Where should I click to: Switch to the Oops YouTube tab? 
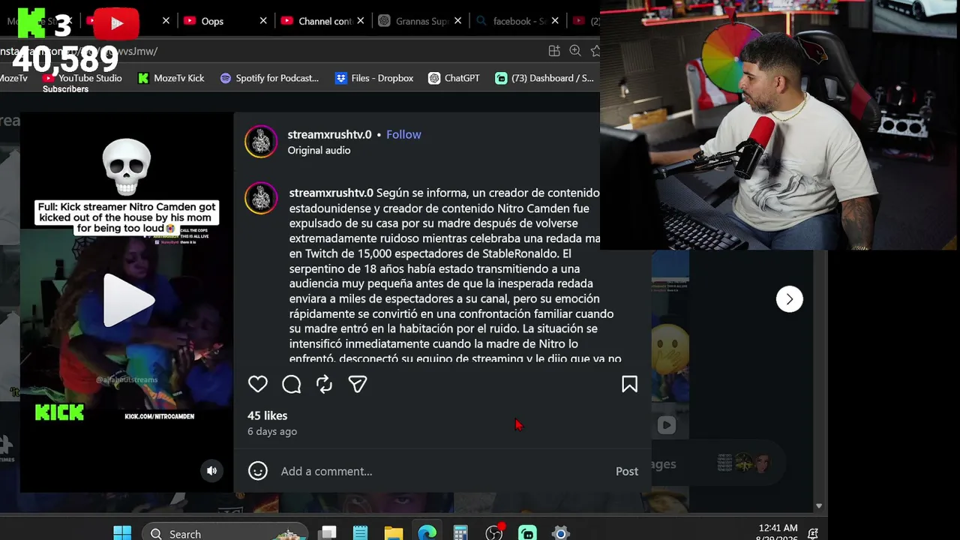click(212, 21)
